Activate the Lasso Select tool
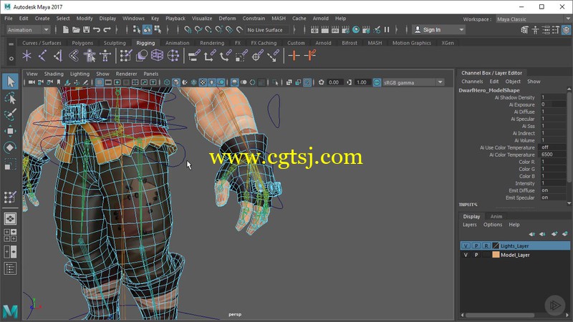The width and height of the screenshot is (573, 322). coord(10,98)
